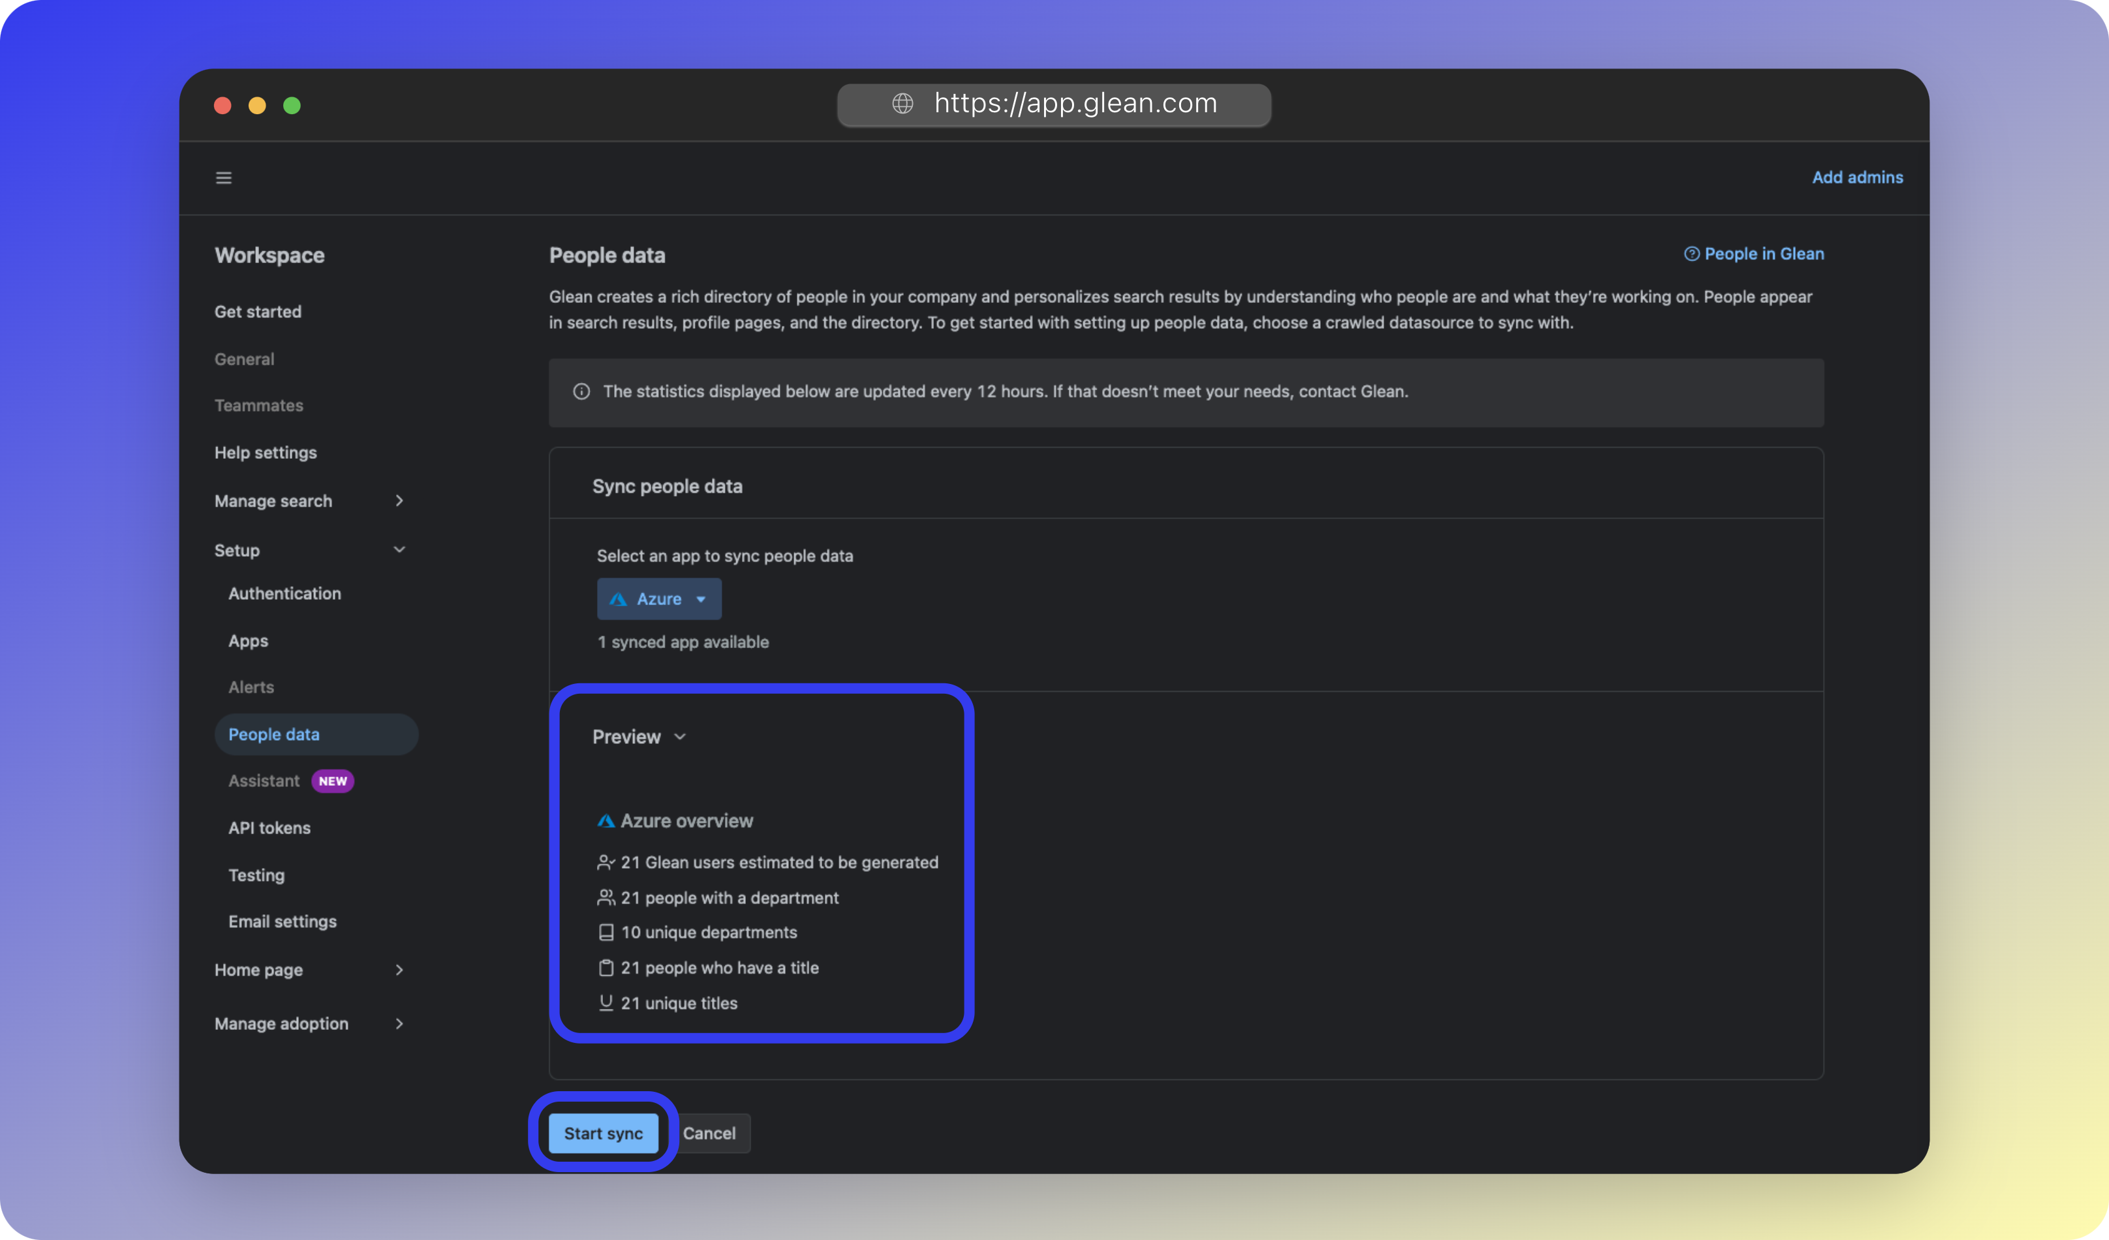Viewport: 2109px width, 1240px height.
Task: Click the browser URL address field
Action: tap(1075, 103)
